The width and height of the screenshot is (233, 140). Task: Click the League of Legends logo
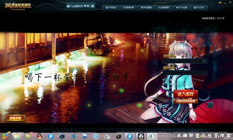[18, 6]
